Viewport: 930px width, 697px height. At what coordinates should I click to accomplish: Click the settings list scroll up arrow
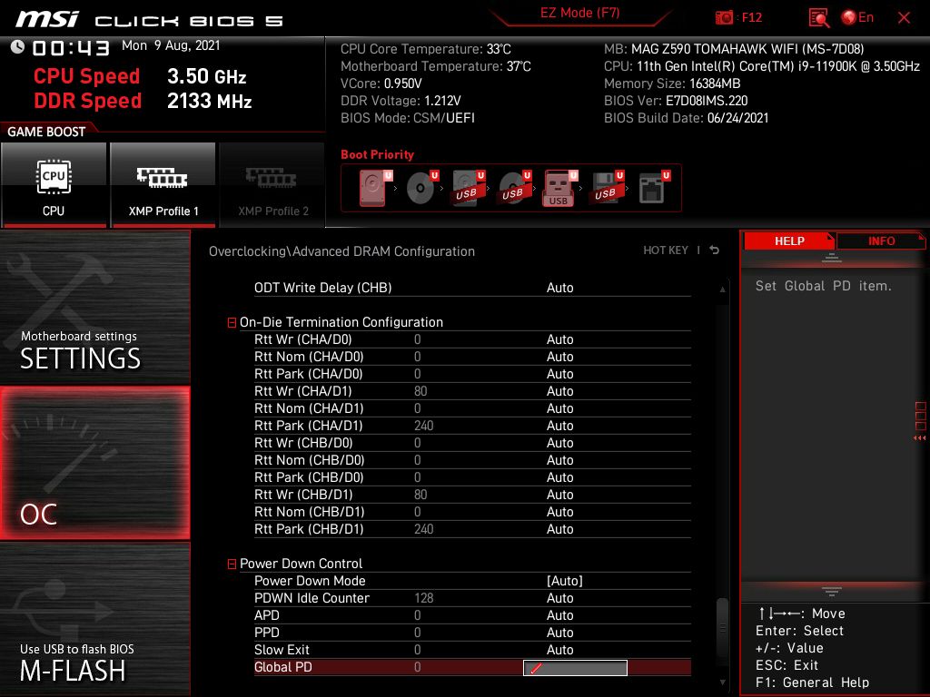pyautogui.click(x=722, y=290)
